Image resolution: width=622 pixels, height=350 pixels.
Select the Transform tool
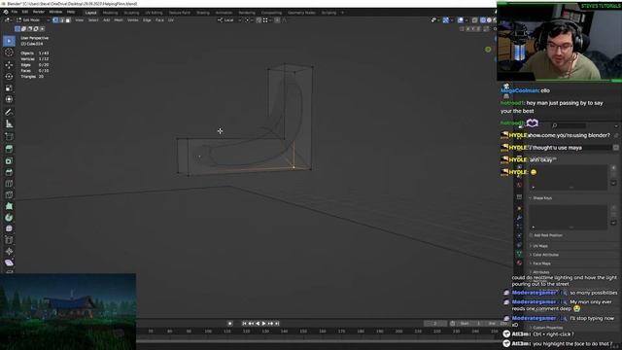[x=9, y=99]
